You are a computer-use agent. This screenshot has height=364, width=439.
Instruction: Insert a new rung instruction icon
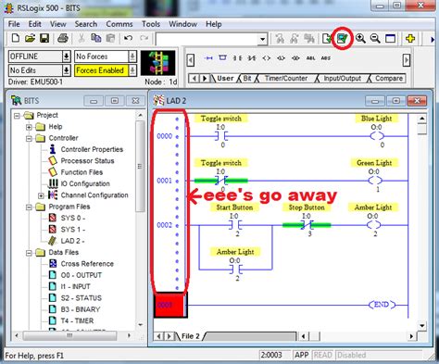pos(209,58)
